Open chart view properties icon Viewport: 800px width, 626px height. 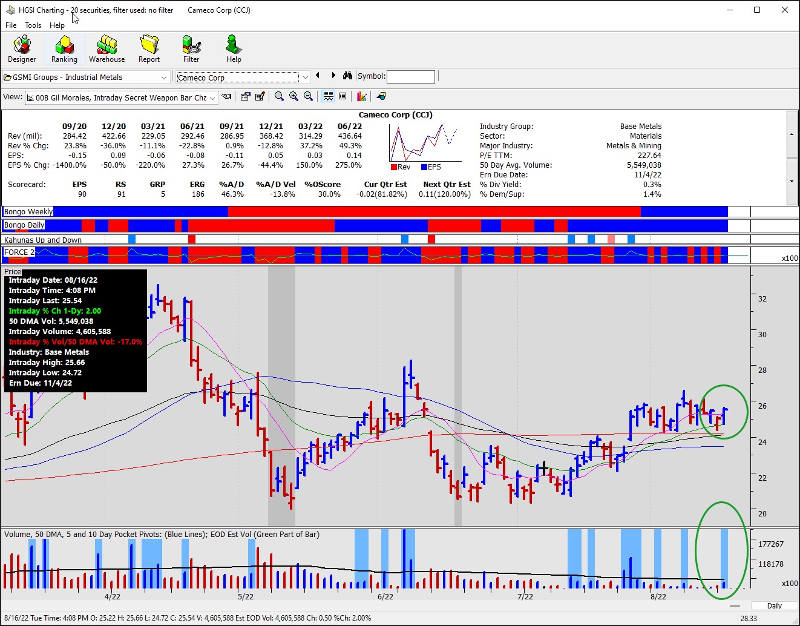point(245,96)
